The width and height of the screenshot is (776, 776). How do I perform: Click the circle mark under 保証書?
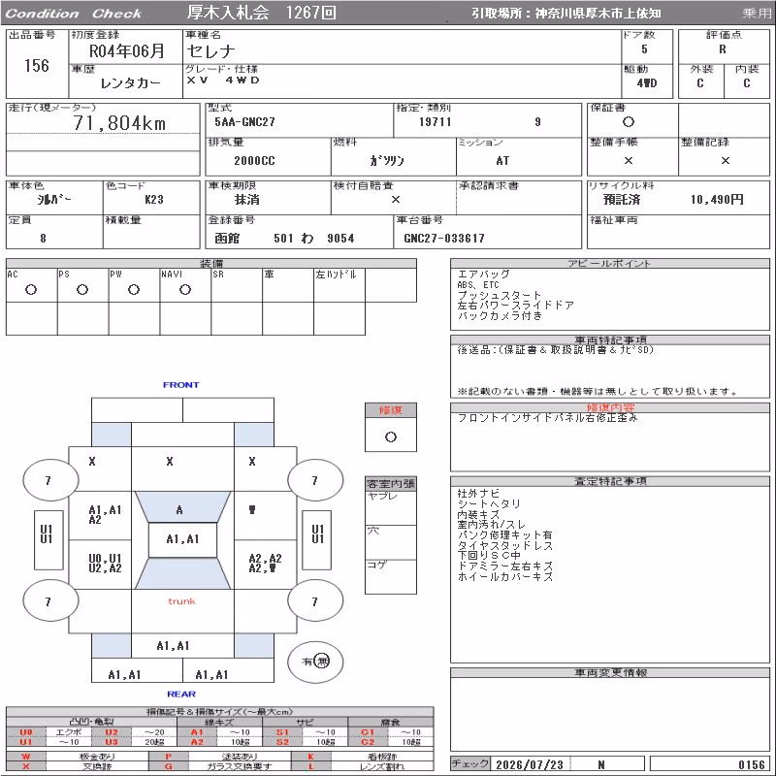click(628, 122)
